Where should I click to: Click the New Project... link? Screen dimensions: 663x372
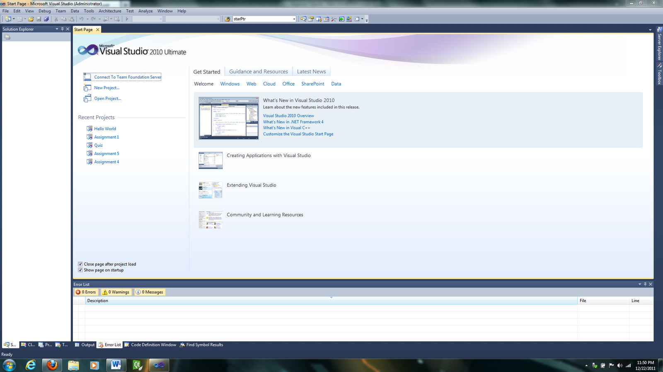106,88
